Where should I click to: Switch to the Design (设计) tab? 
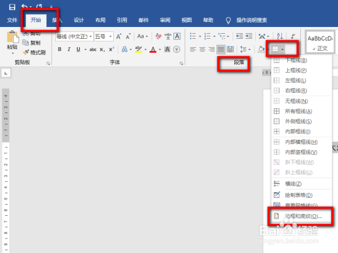point(79,20)
